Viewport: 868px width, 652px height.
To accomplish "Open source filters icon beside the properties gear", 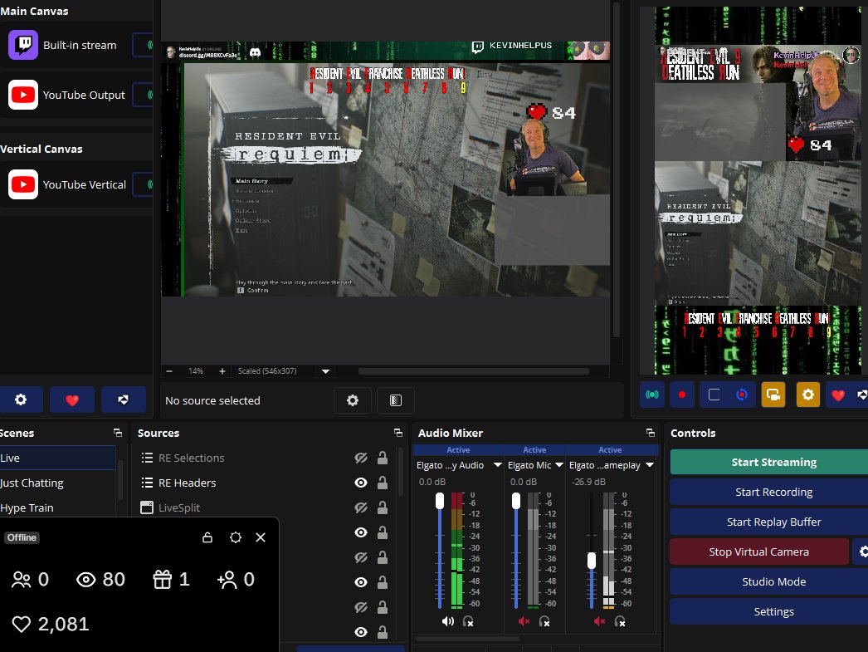I will pos(395,400).
